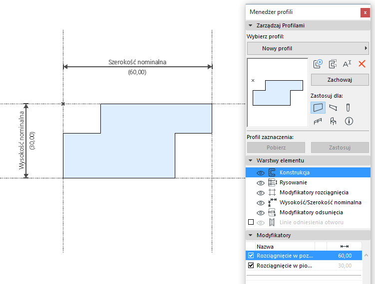Toggle visibility of Modyfikatory odsunięcia layer
The width and height of the screenshot is (375, 284).
(261, 213)
